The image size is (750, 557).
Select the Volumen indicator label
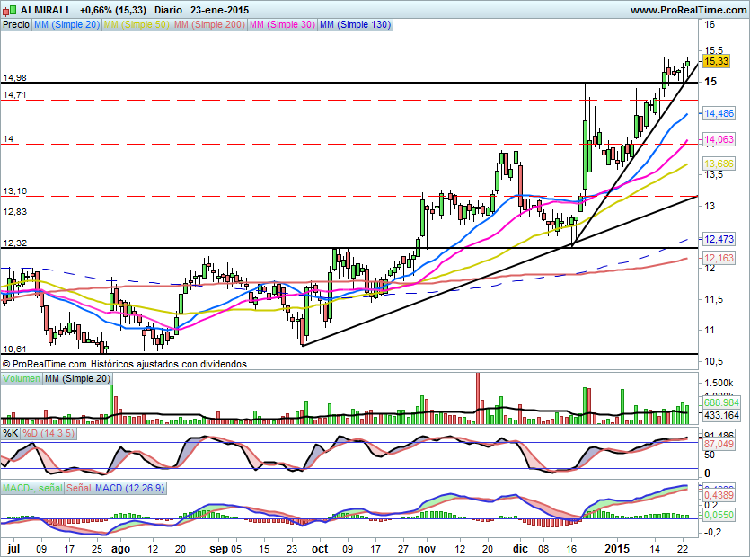pos(22,379)
